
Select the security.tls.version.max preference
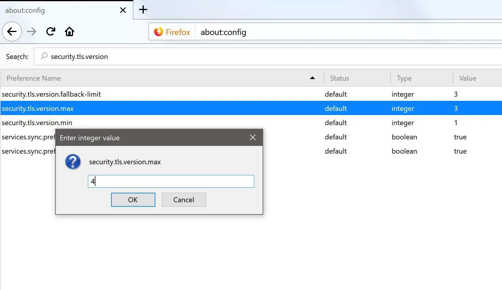pyautogui.click(x=251, y=109)
